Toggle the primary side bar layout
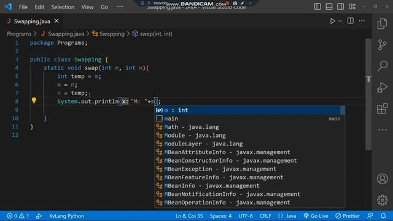 [x=317, y=7]
